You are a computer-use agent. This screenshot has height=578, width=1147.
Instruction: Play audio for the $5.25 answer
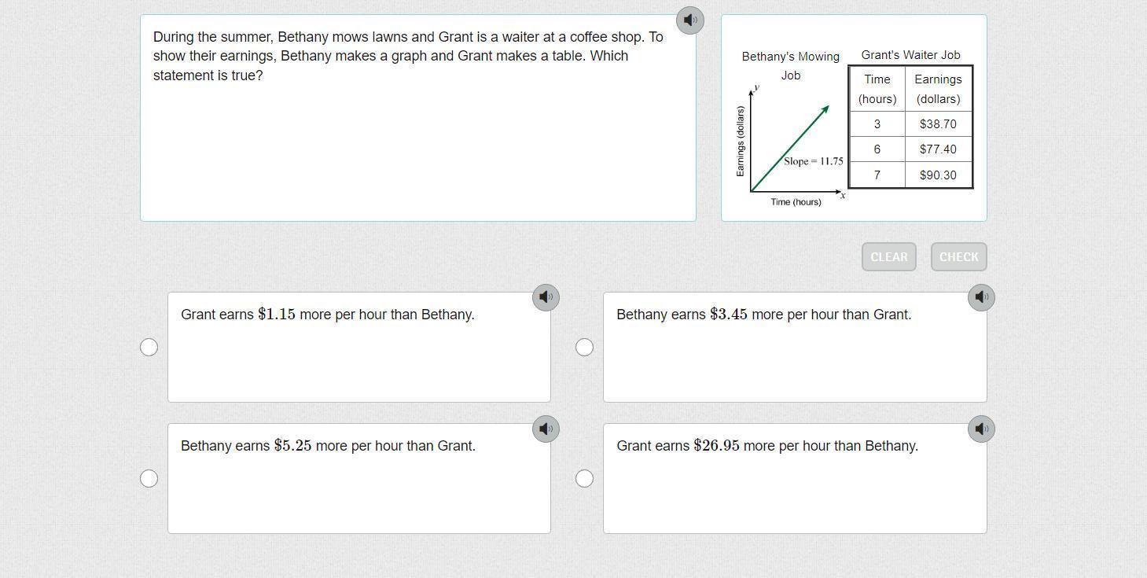(x=546, y=429)
